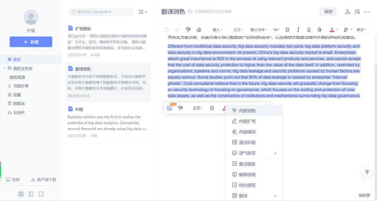This screenshot has height=201, width=377.
Task: Open 回收站 recycle bin
Action: point(16,104)
